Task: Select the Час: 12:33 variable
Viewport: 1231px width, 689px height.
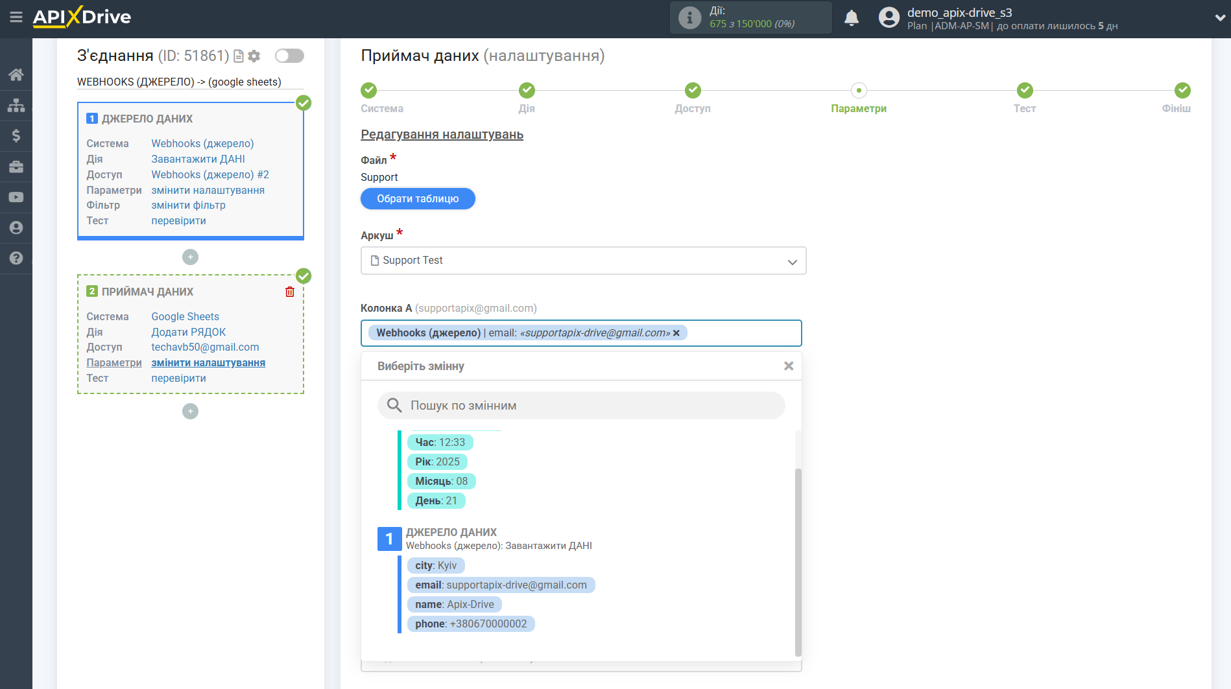Action: coord(440,443)
